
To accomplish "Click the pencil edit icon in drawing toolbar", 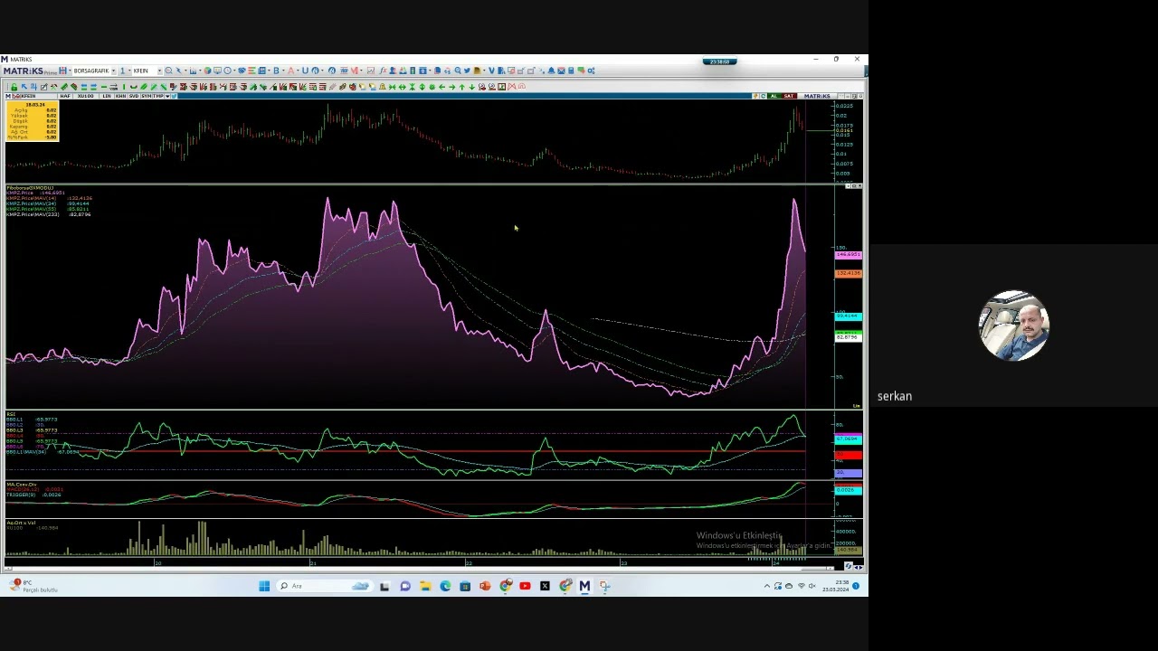I will click(43, 87).
